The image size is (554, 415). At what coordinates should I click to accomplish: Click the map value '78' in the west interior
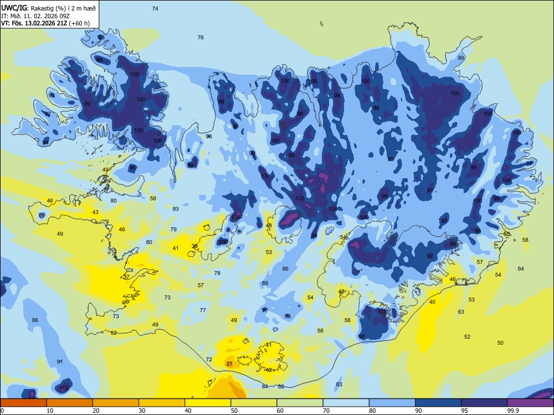click(217, 273)
